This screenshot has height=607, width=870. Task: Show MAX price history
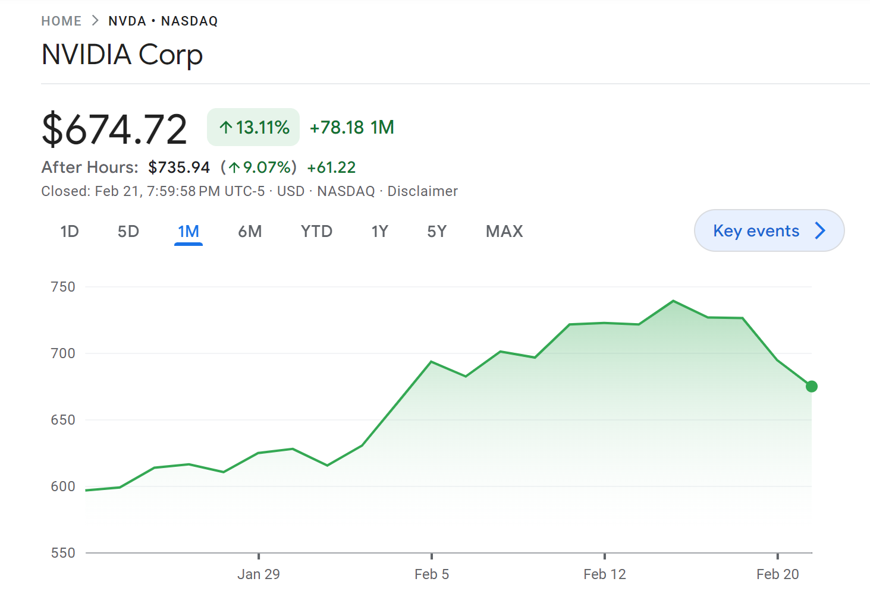504,231
